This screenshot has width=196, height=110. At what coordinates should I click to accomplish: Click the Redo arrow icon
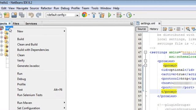tap(39, 15)
